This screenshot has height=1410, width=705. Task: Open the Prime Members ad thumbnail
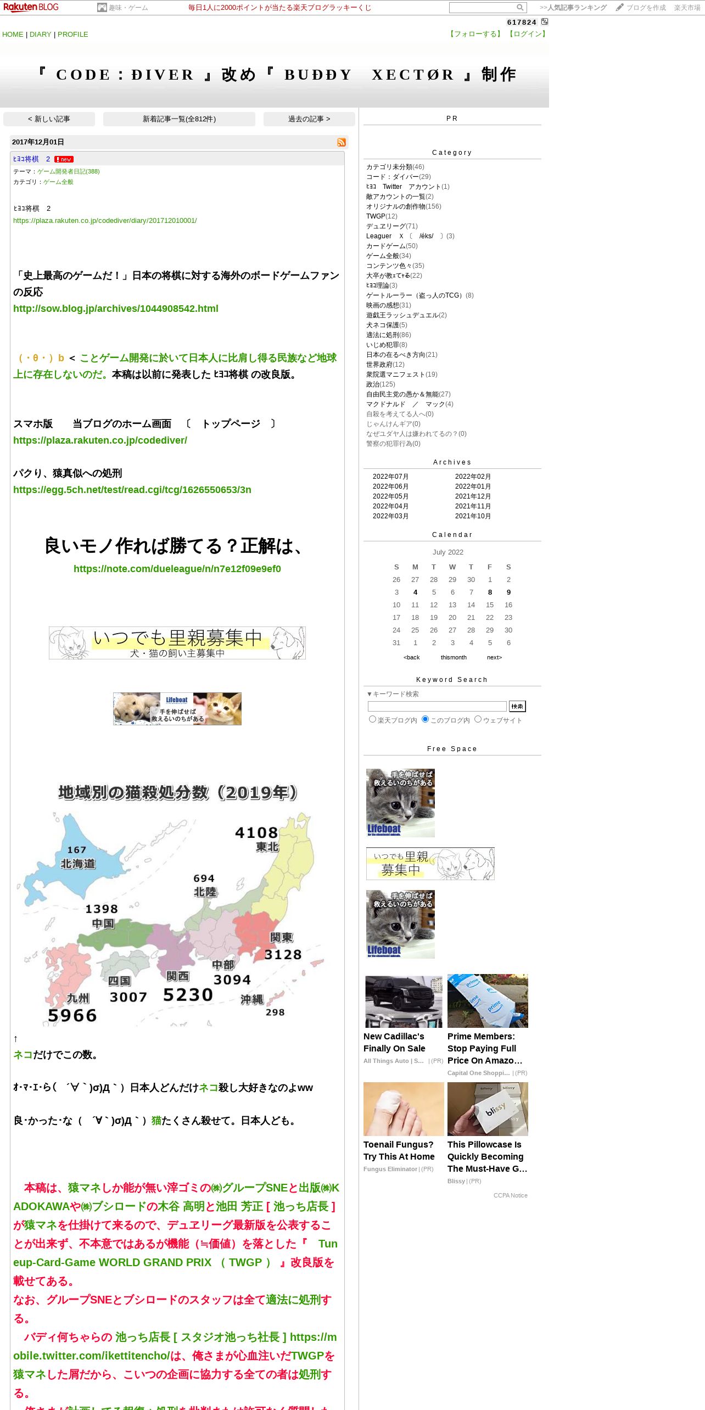pos(488,1001)
